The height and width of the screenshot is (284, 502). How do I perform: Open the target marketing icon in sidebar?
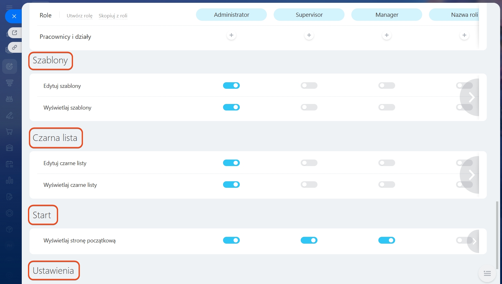click(x=10, y=66)
